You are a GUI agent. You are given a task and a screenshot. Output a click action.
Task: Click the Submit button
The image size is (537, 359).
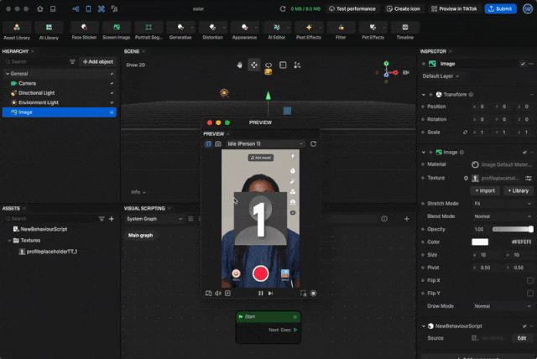[500, 9]
